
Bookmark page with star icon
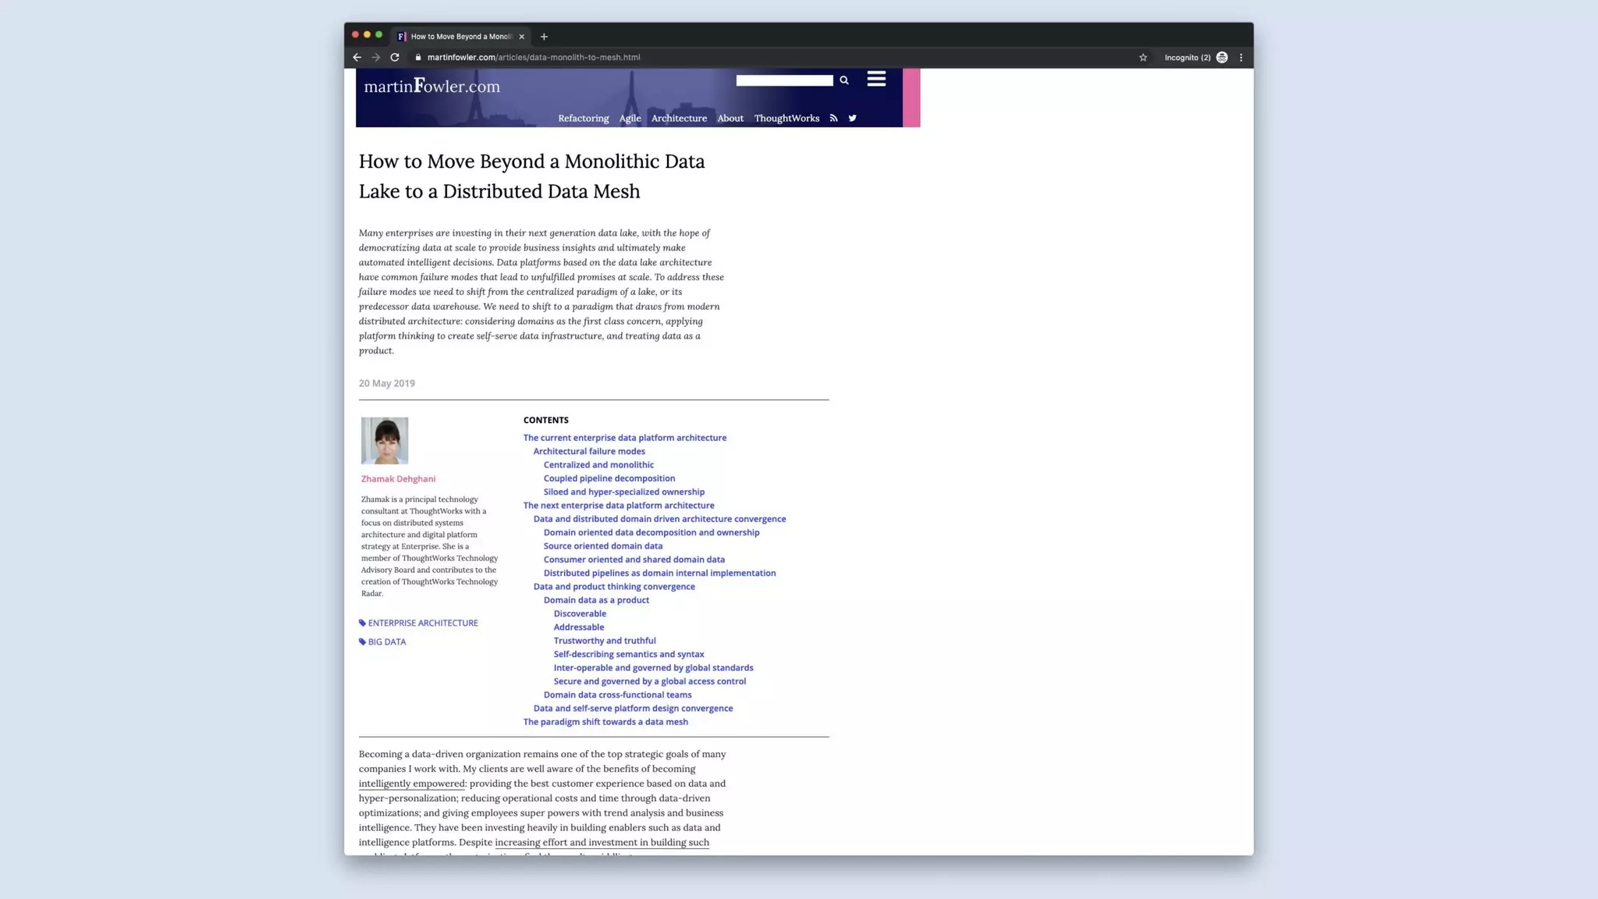pyautogui.click(x=1143, y=58)
